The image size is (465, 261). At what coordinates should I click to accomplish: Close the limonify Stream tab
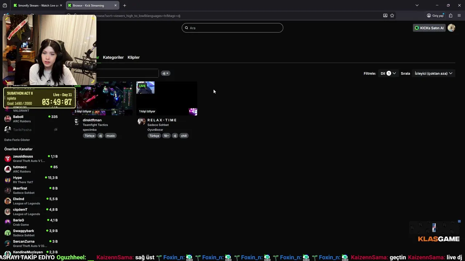61,5
